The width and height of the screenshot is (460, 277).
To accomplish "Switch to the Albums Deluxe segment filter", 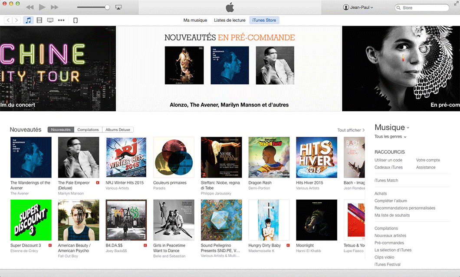I will point(118,130).
